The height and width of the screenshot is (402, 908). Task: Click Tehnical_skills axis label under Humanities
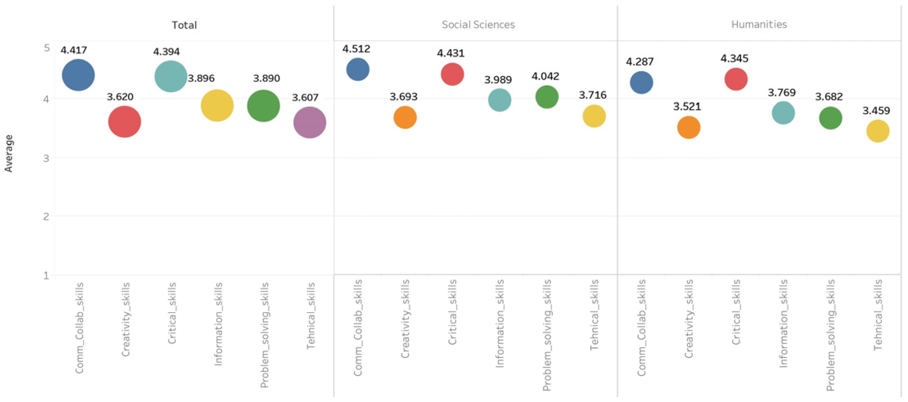point(878,315)
